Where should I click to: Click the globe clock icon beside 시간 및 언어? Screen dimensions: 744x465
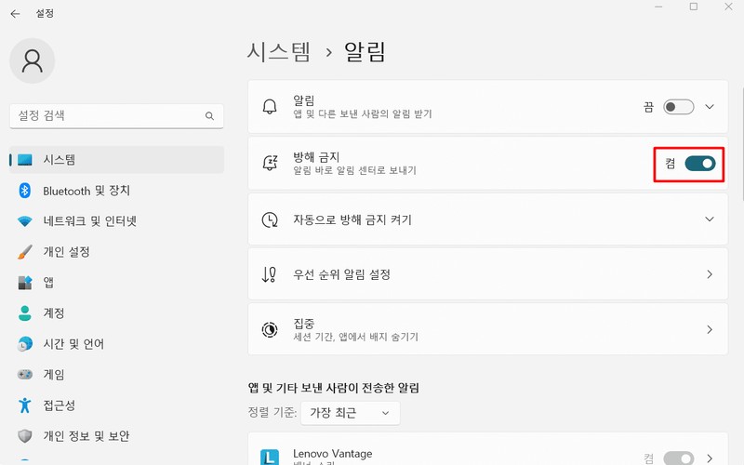tap(25, 344)
